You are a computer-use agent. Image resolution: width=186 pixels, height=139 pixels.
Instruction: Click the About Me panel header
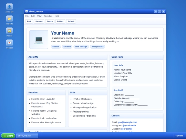click(x=67, y=57)
